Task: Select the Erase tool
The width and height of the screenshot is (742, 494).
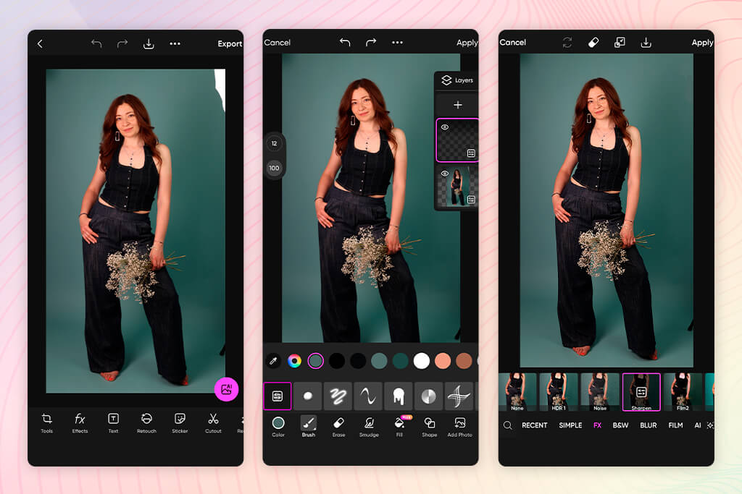Action: [339, 427]
